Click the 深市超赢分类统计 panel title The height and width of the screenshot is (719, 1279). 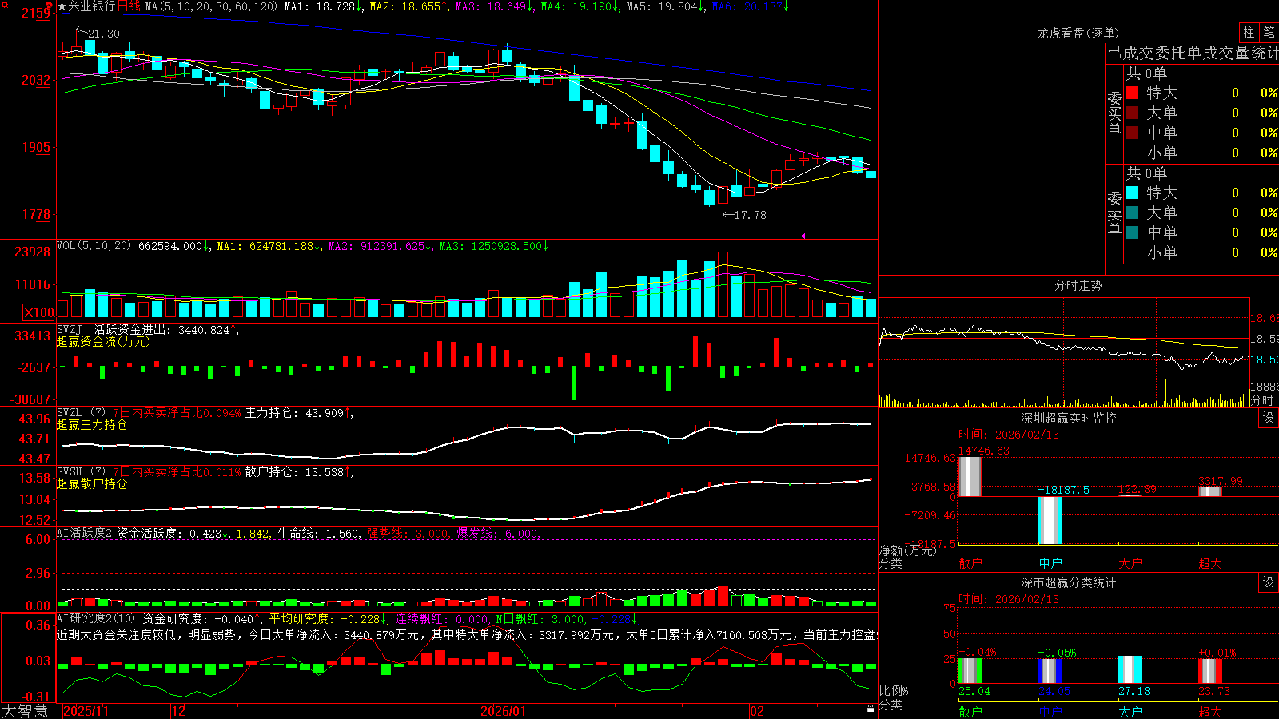1069,582
